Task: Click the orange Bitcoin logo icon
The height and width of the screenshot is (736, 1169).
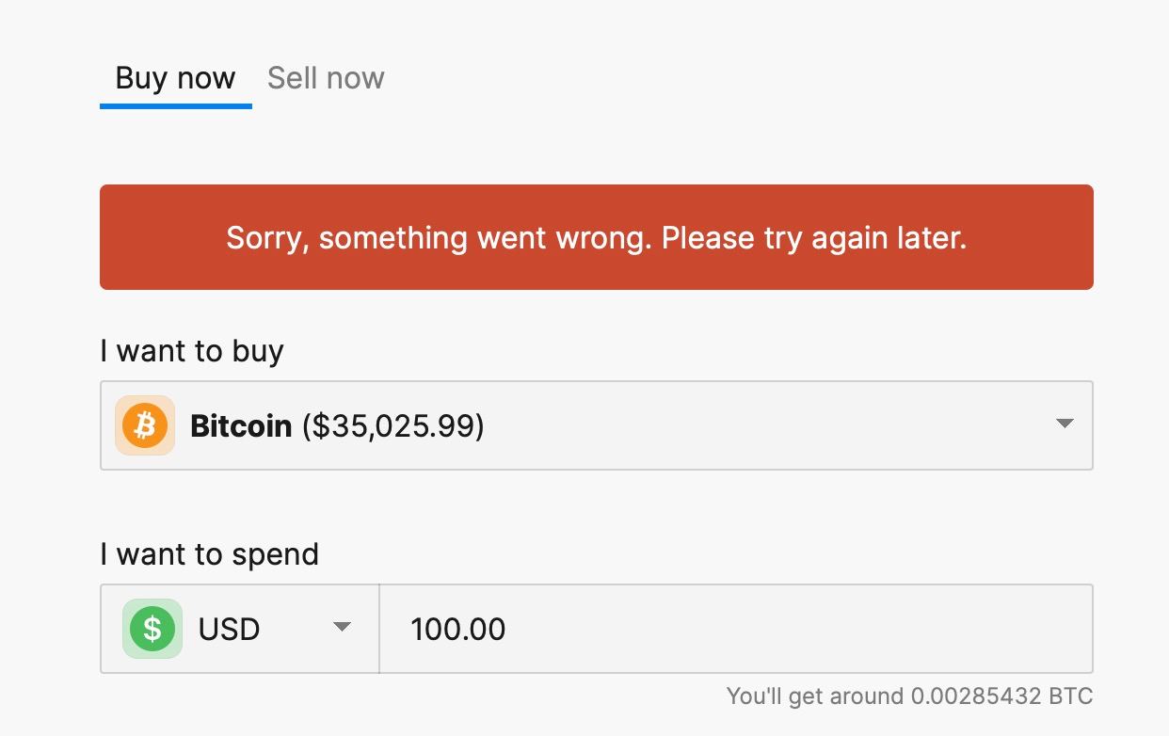Action: tap(145, 425)
